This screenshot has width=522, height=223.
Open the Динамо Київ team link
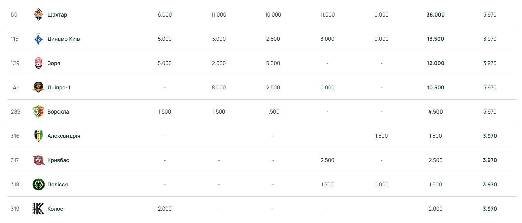pyautogui.click(x=63, y=39)
